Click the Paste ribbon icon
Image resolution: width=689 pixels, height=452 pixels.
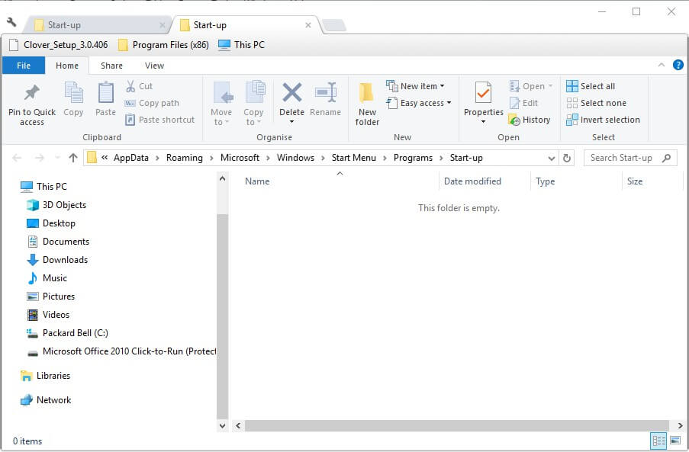click(105, 100)
